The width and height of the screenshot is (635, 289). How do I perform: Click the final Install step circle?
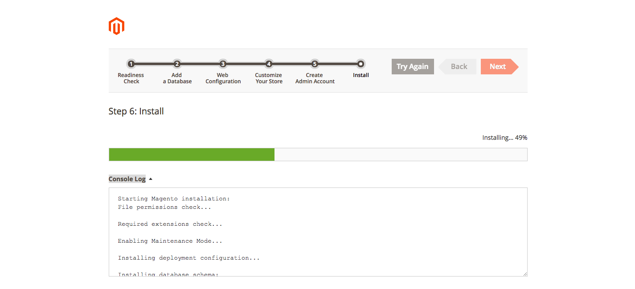[361, 64]
